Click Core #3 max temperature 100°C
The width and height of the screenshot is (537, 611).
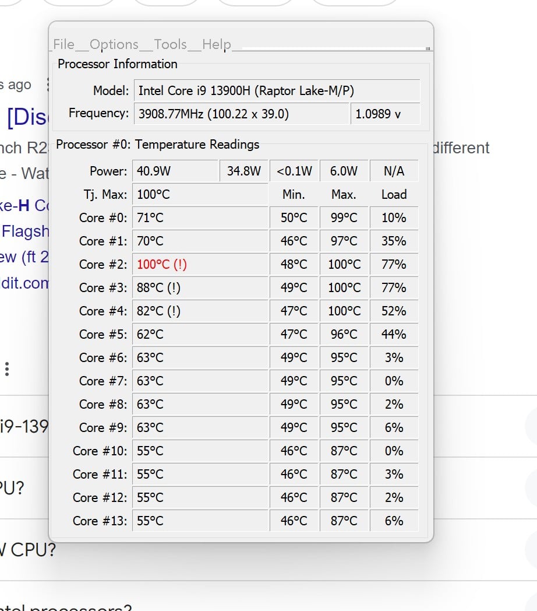344,288
